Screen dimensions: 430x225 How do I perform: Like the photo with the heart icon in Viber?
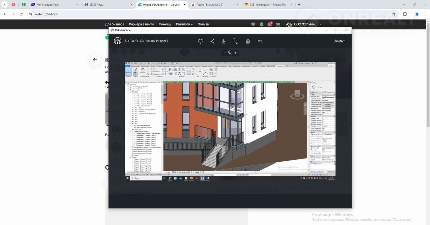(201, 41)
